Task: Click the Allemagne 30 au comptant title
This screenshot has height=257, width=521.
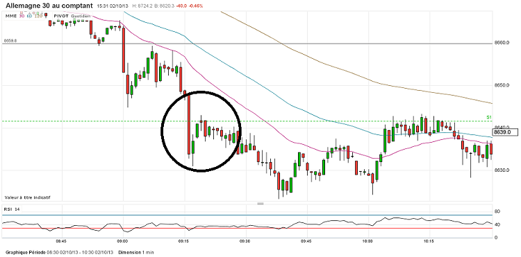Action: pyautogui.click(x=50, y=6)
